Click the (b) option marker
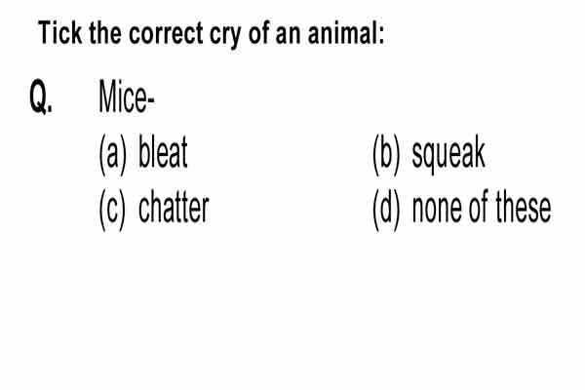This screenshot has height=390, width=585. [386, 154]
